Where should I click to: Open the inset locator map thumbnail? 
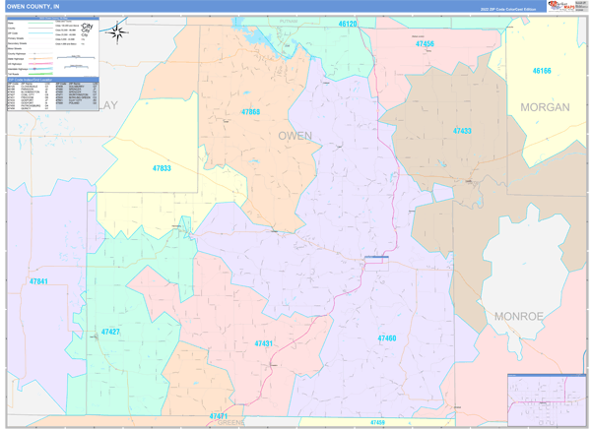[546, 399]
